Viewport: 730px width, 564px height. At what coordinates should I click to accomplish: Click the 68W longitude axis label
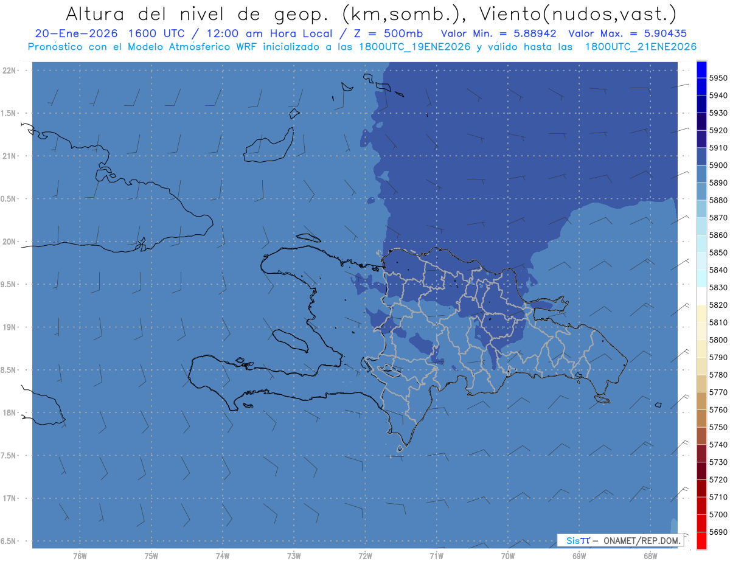coord(650,555)
